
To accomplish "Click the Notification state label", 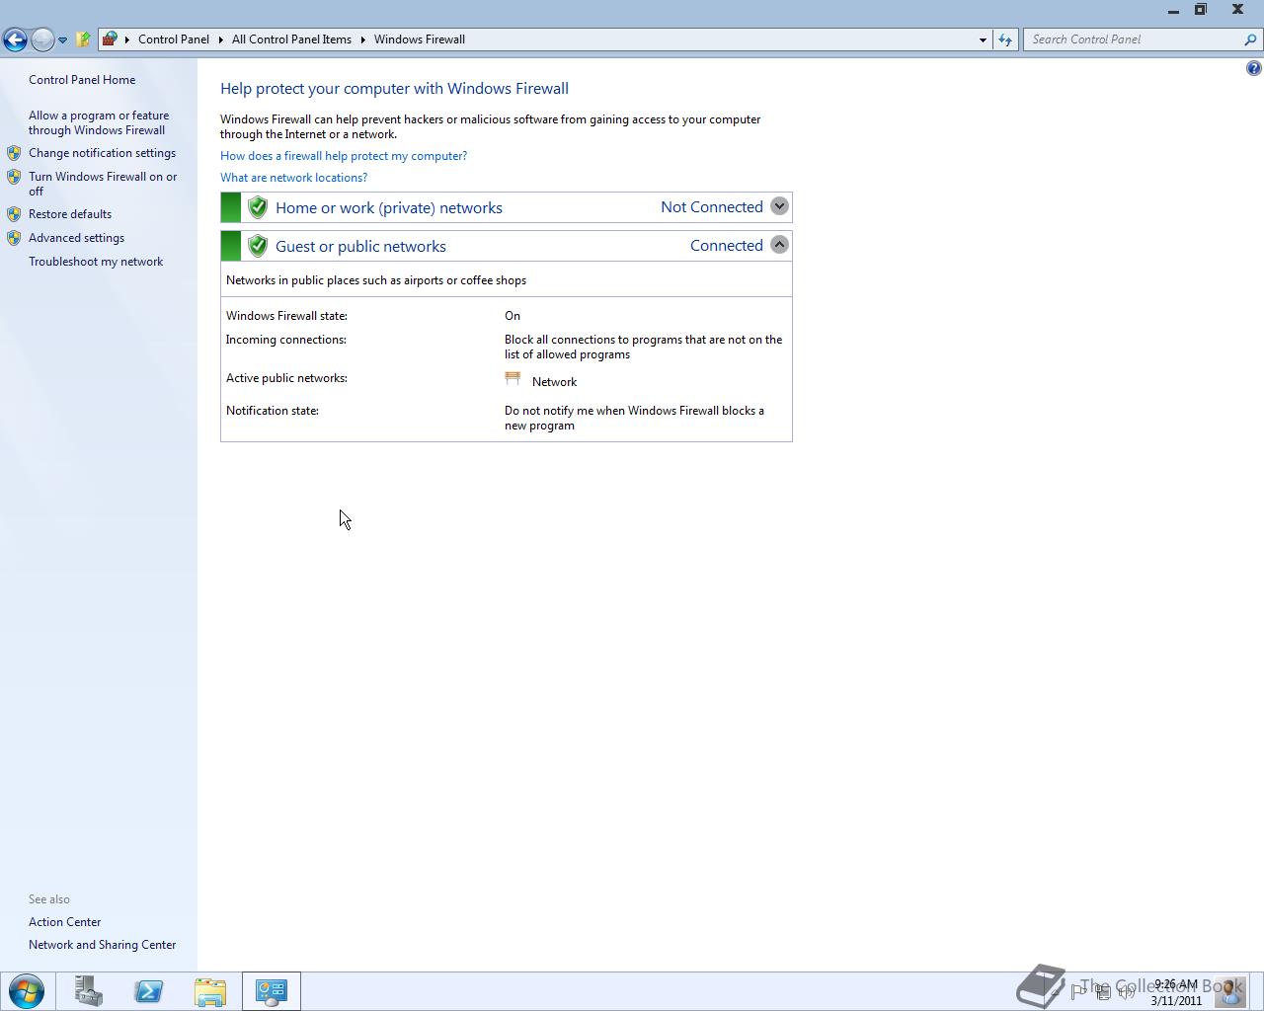I will [273, 411].
